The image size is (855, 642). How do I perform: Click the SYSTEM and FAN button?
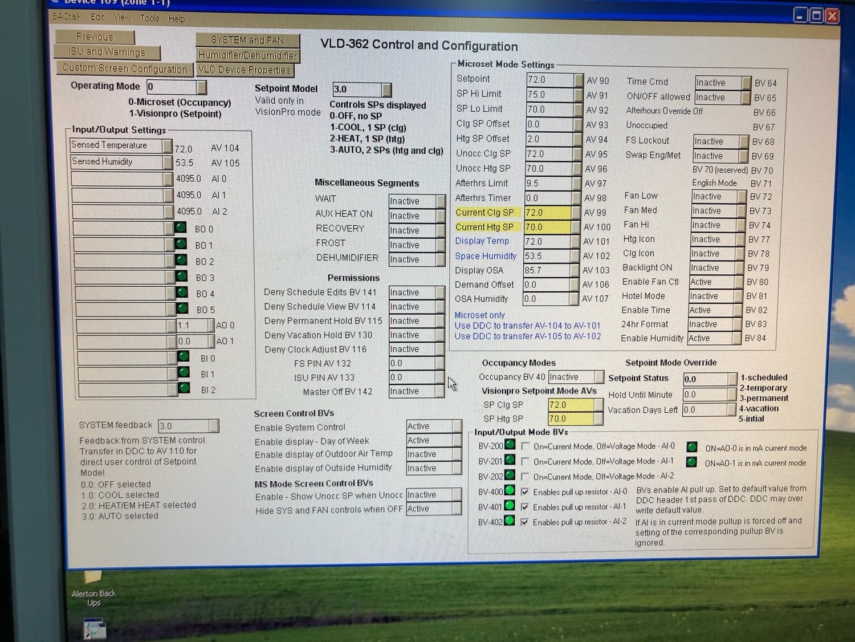point(247,40)
